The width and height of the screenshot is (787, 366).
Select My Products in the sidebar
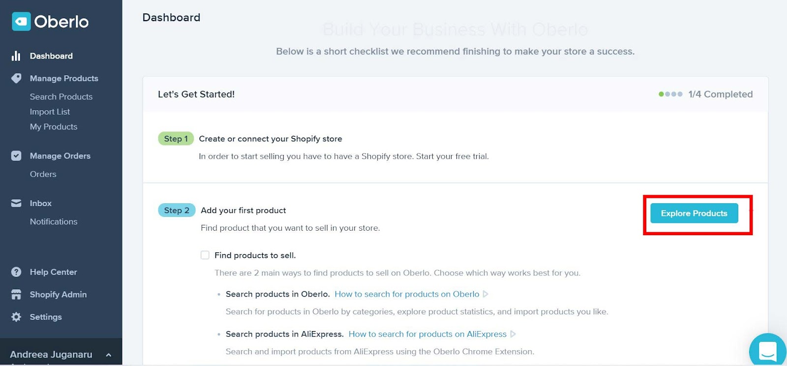click(x=54, y=127)
